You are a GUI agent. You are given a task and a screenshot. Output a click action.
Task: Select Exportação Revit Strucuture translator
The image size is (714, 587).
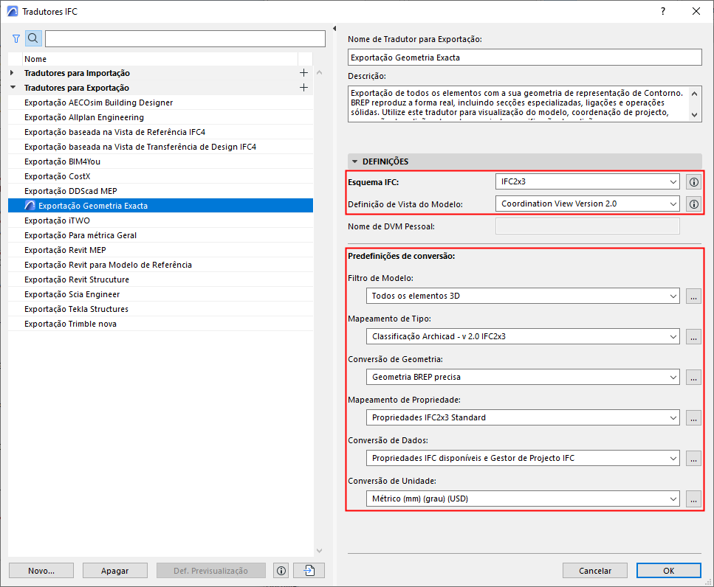(x=161, y=279)
